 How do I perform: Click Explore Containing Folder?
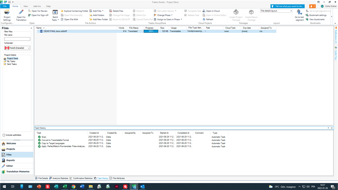(74, 11)
